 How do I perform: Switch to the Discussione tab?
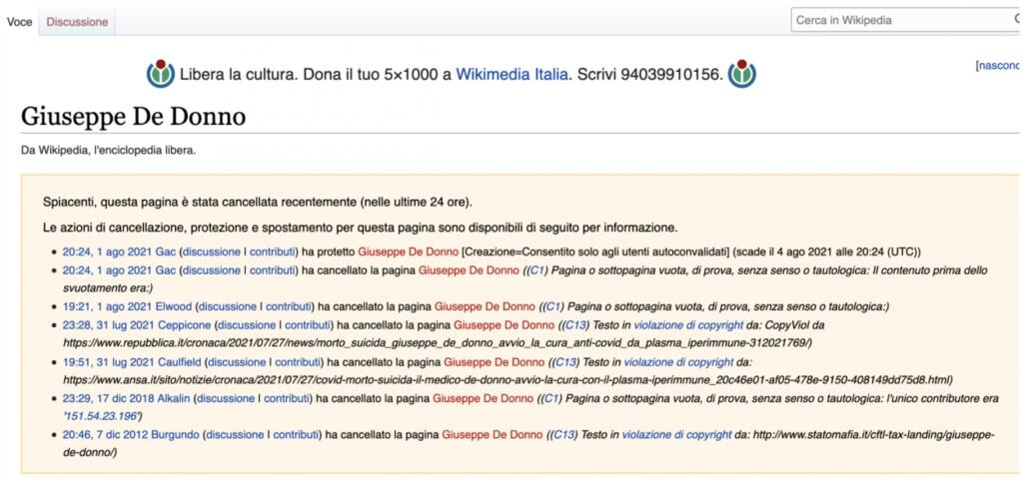click(x=77, y=21)
